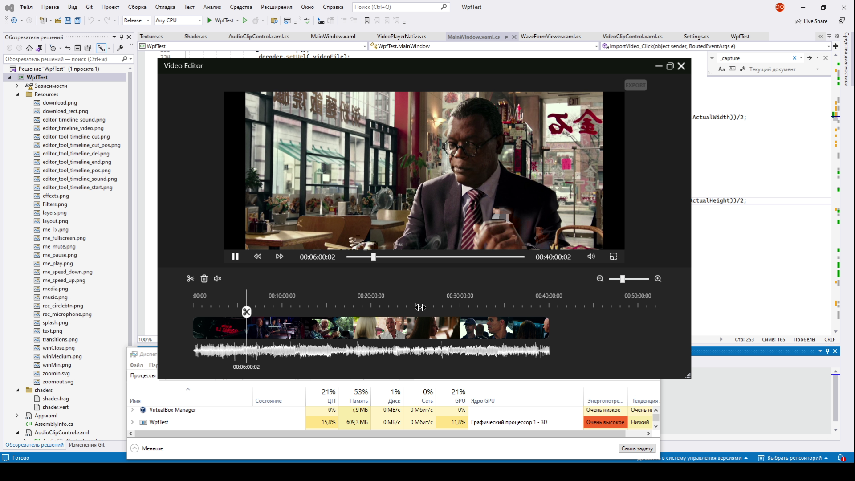Switch to the Settings.cs tab
The width and height of the screenshot is (855, 481).
696,37
